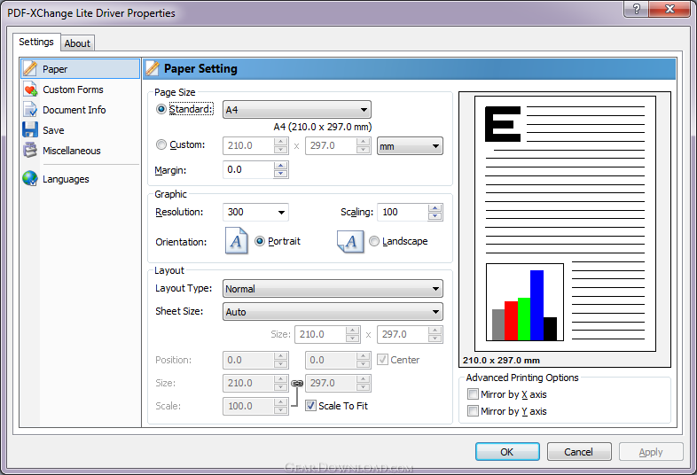Viewport: 697px width, 475px height.
Task: Click the 210.0 x 297.0 mm preview caption
Action: [x=501, y=361]
